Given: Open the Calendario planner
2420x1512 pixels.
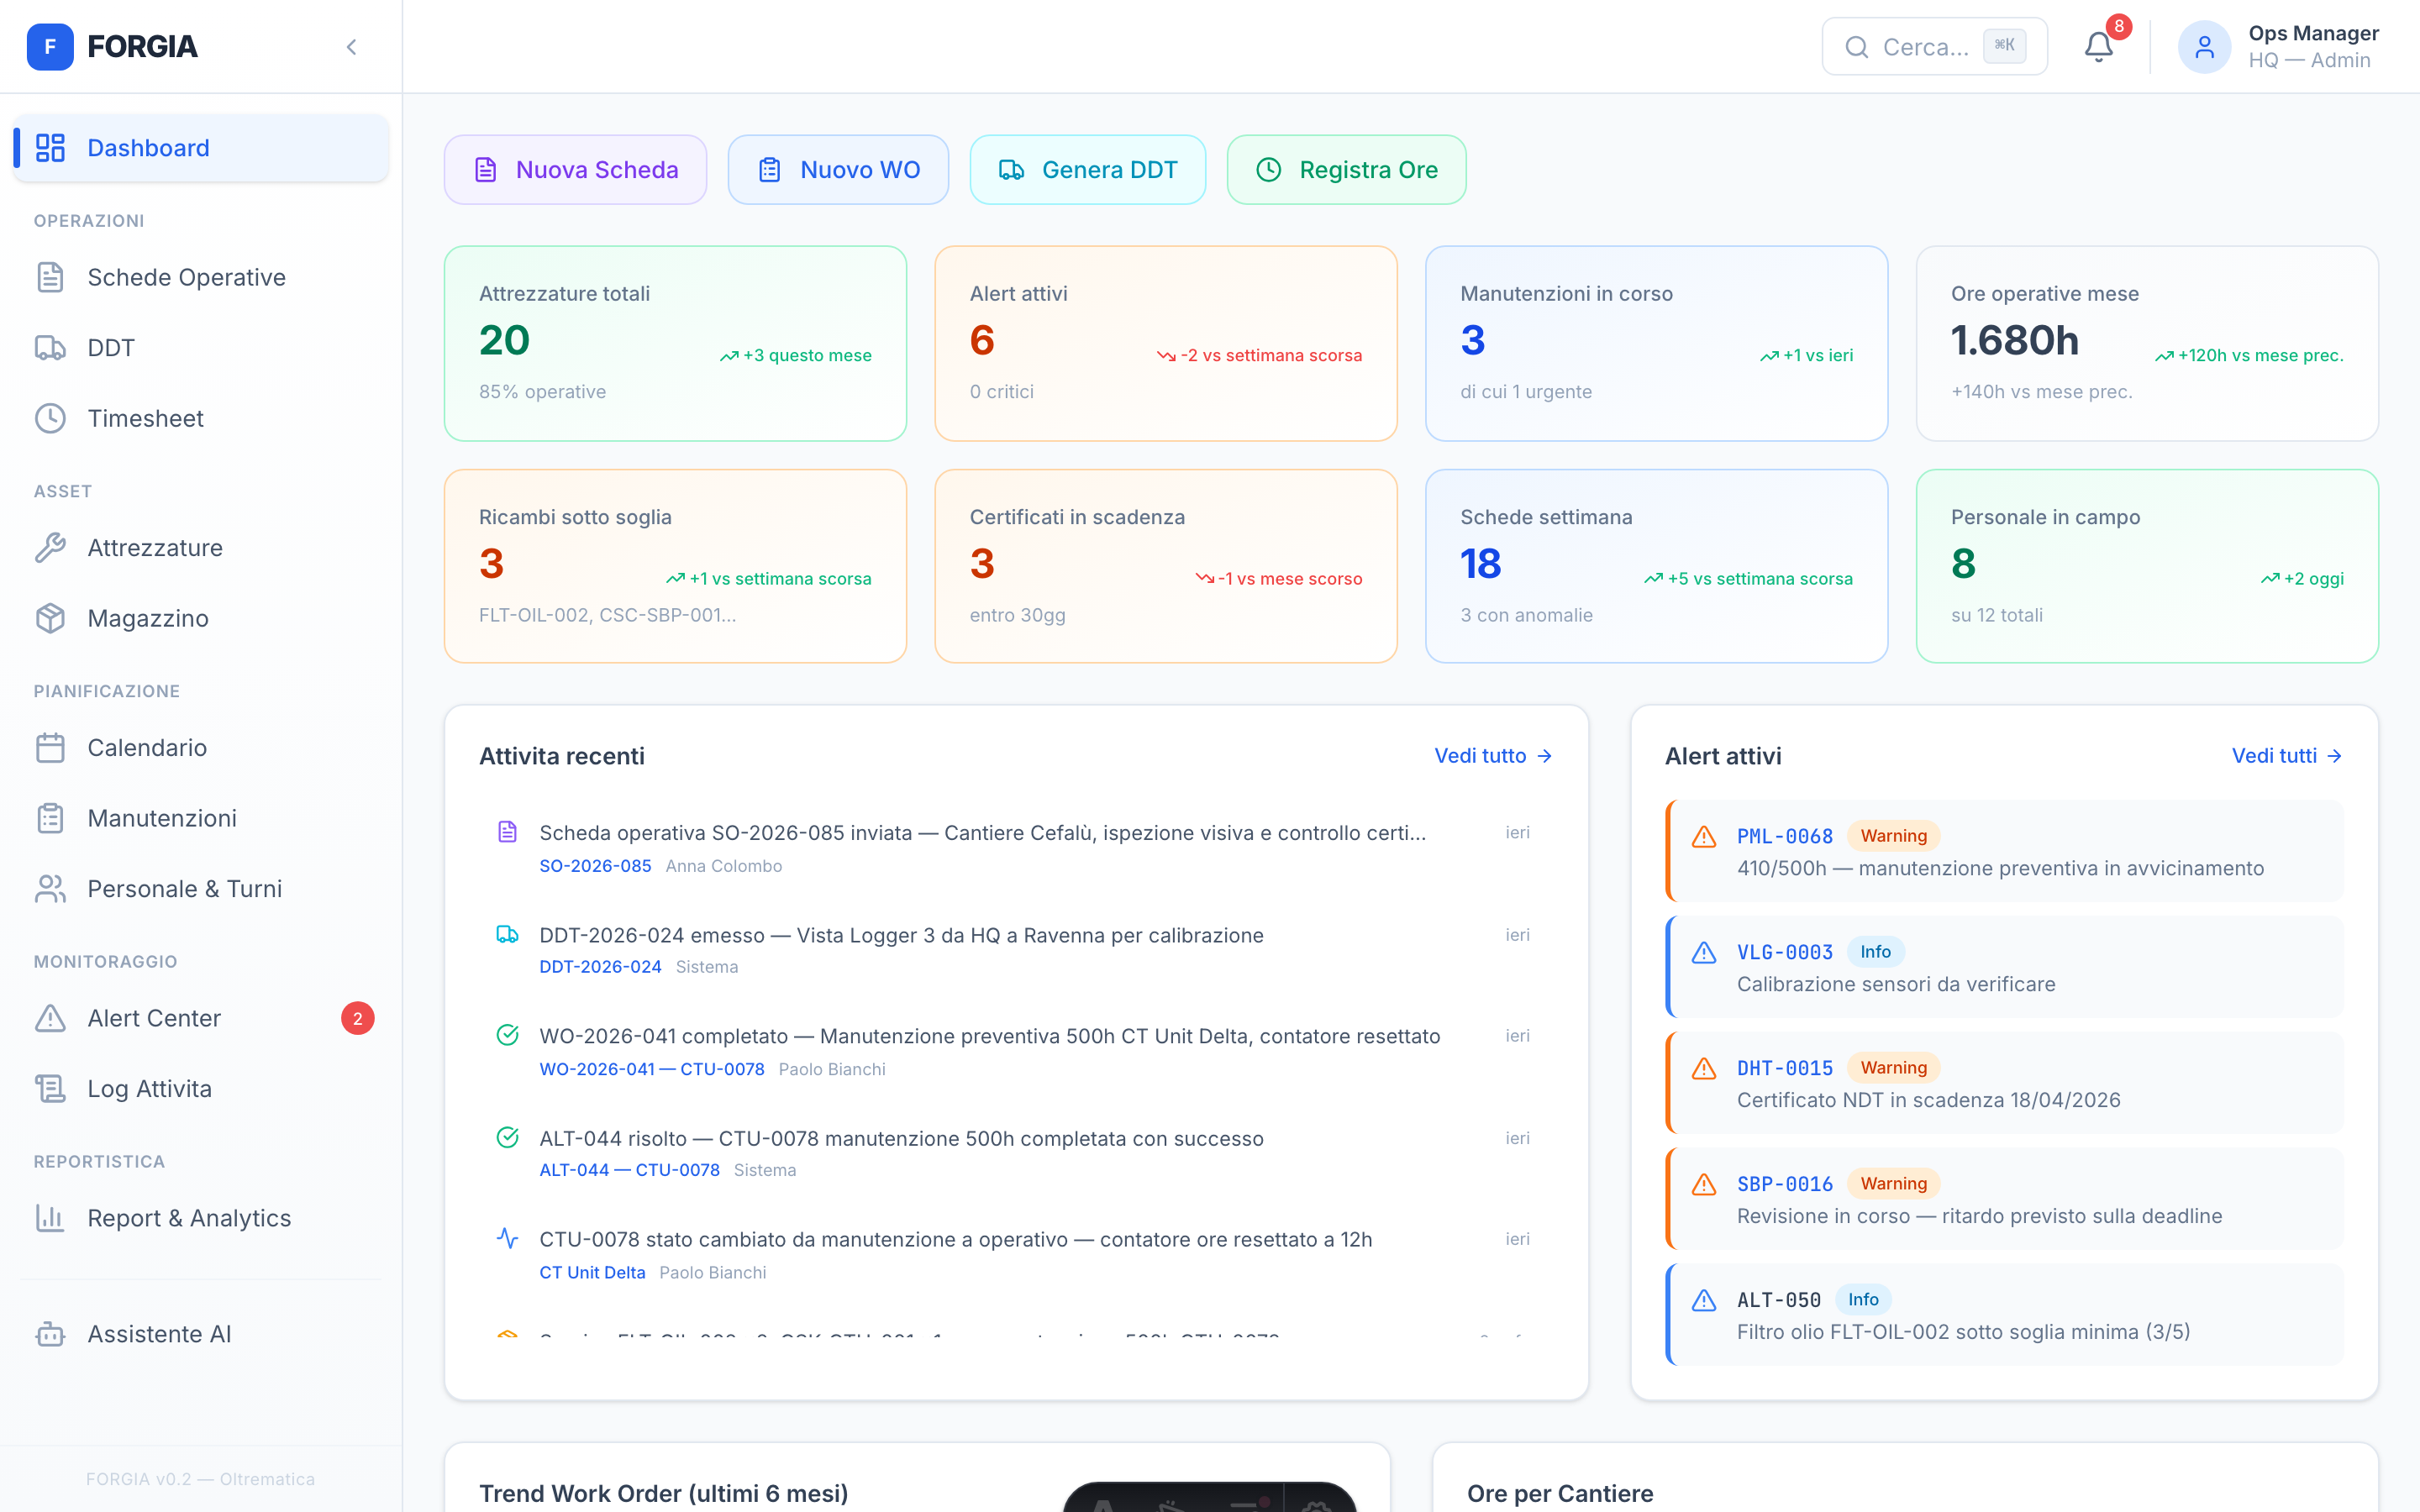Looking at the screenshot, I should click(146, 747).
